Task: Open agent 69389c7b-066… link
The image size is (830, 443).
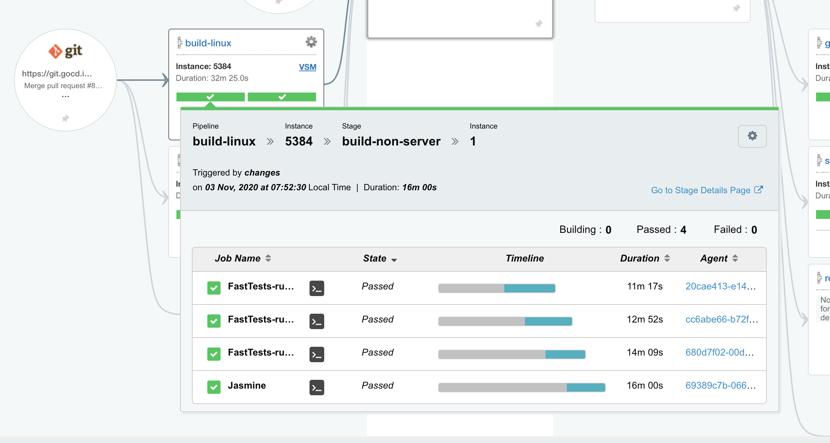Action: pos(720,386)
